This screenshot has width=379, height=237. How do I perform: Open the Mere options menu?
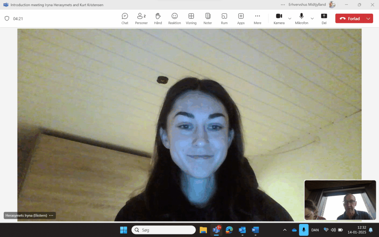[257, 18]
